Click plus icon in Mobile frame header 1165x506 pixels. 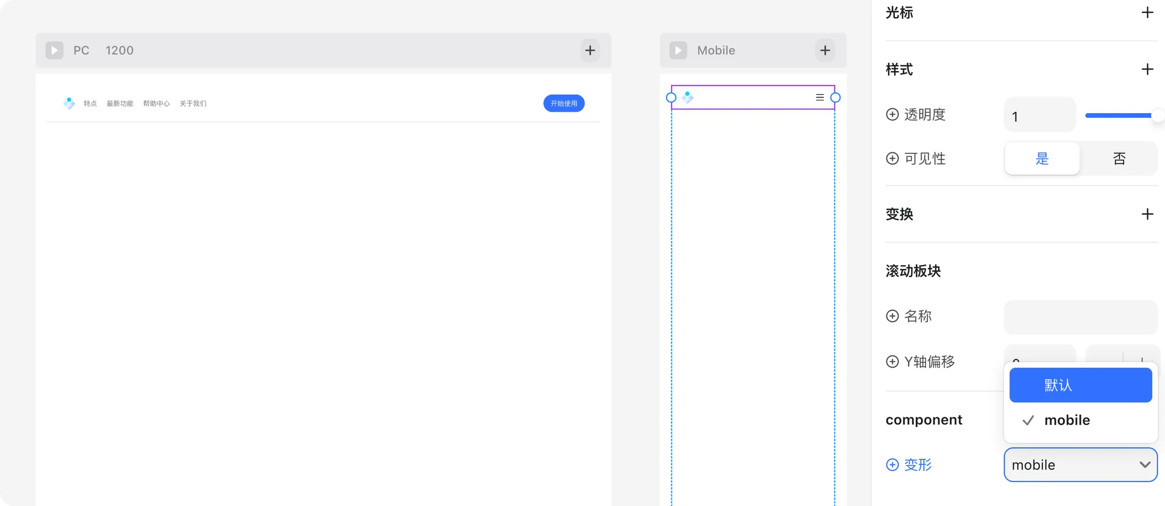(x=825, y=50)
